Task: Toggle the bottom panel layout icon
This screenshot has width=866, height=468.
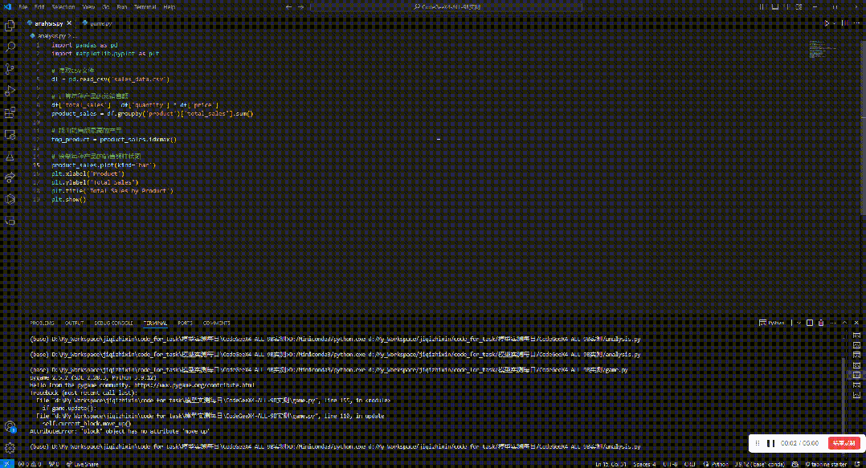Action: pyautogui.click(x=775, y=6)
